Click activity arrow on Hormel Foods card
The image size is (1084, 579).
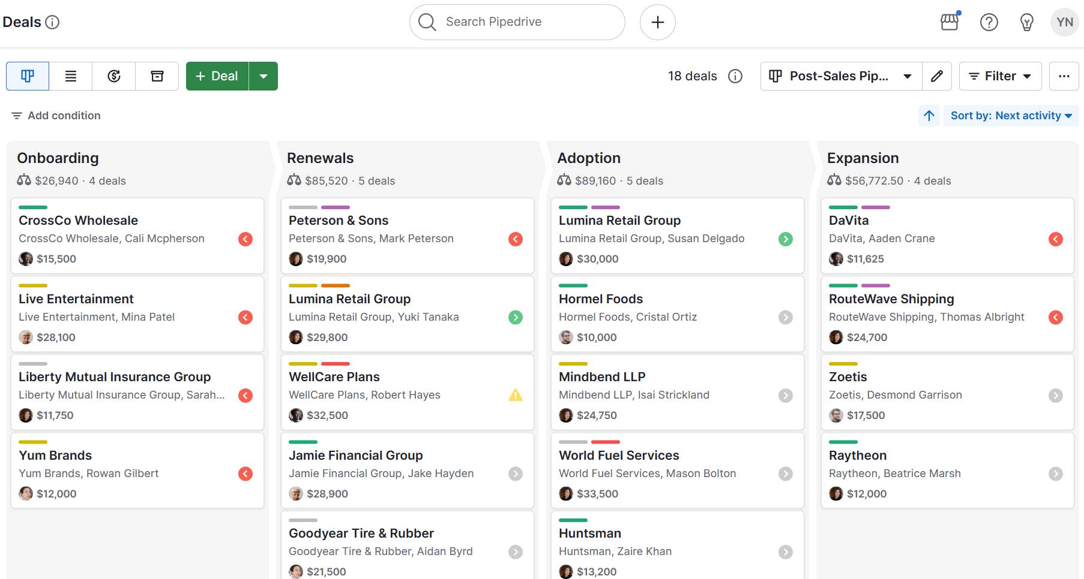786,317
